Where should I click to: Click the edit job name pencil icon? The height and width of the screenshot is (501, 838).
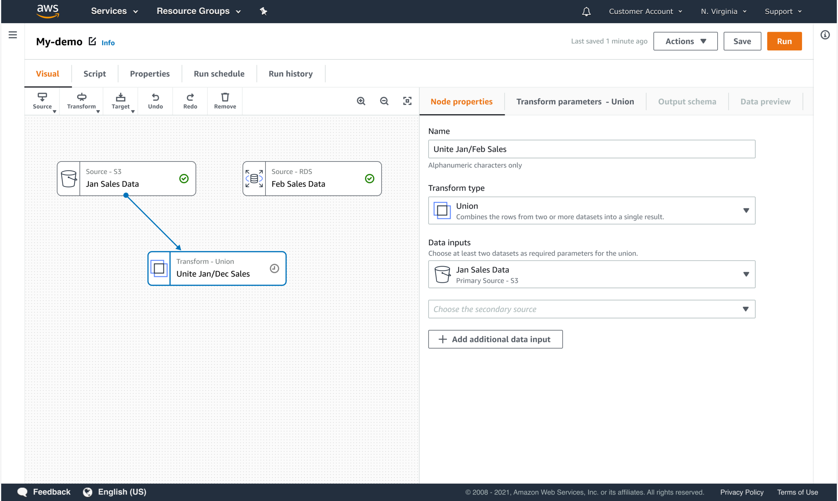click(92, 41)
